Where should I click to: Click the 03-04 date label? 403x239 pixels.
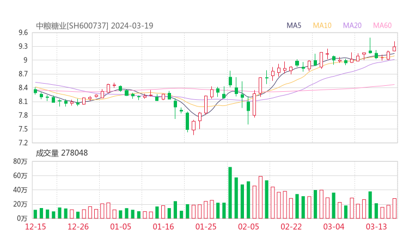(334, 227)
